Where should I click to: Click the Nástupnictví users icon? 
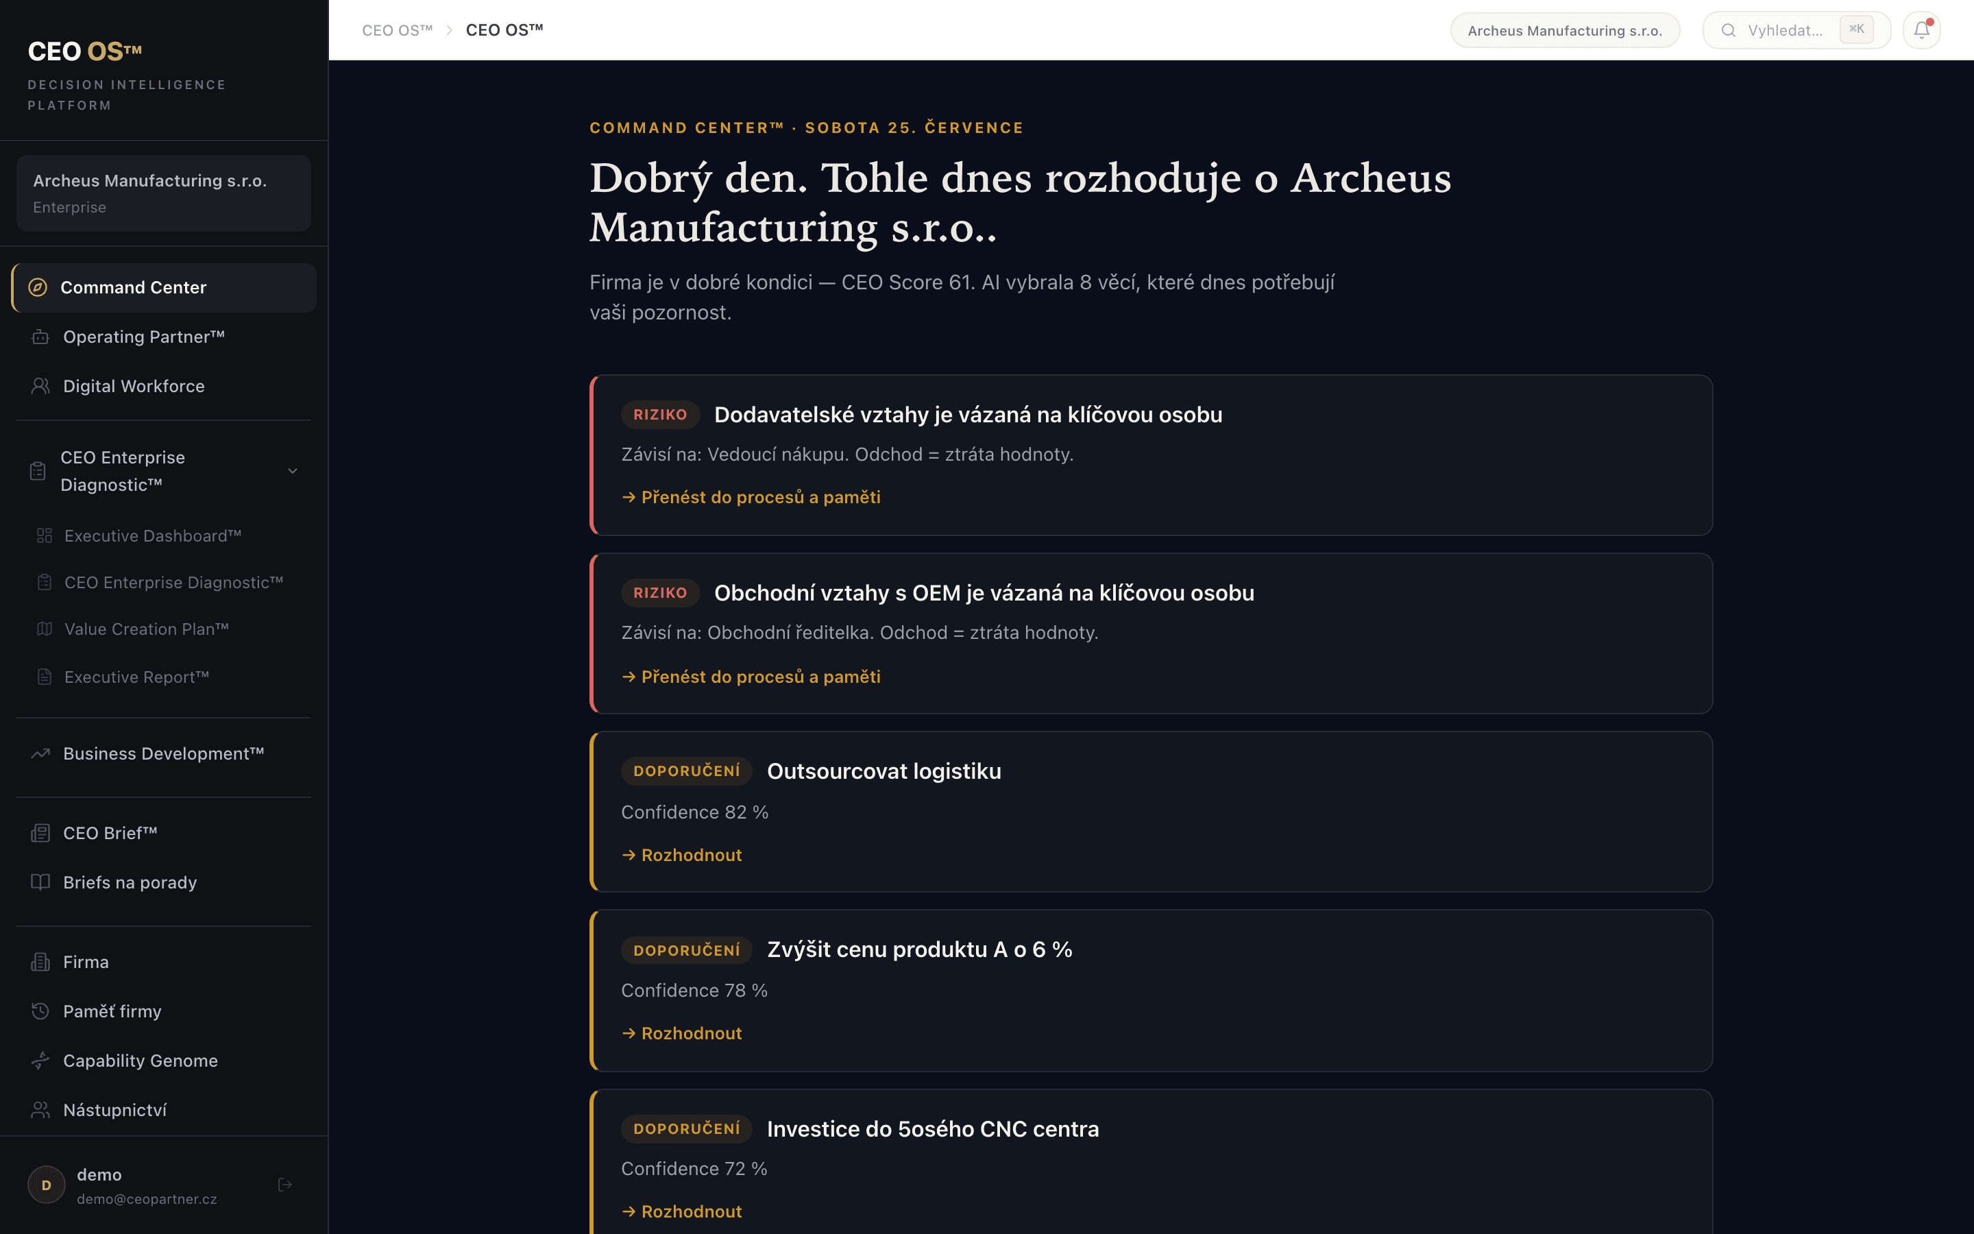click(40, 1110)
